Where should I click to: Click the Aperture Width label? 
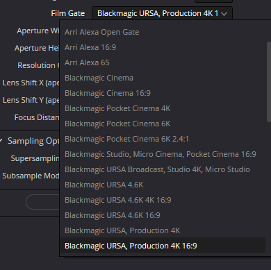[x=38, y=31]
